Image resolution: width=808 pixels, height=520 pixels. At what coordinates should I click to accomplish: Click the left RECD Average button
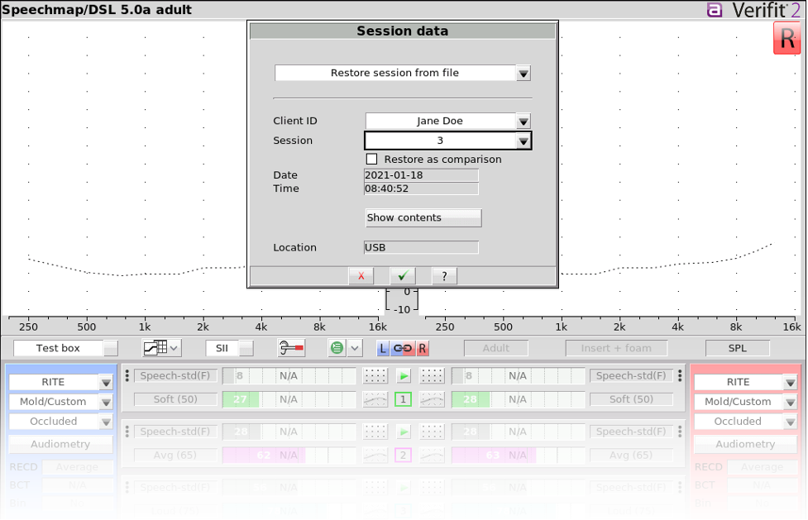[77, 467]
